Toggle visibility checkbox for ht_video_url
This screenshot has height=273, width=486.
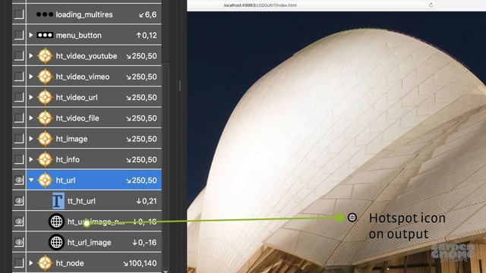pos(19,97)
